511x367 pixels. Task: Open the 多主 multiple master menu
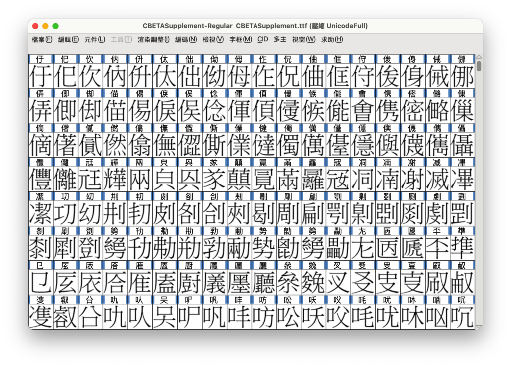tap(280, 40)
